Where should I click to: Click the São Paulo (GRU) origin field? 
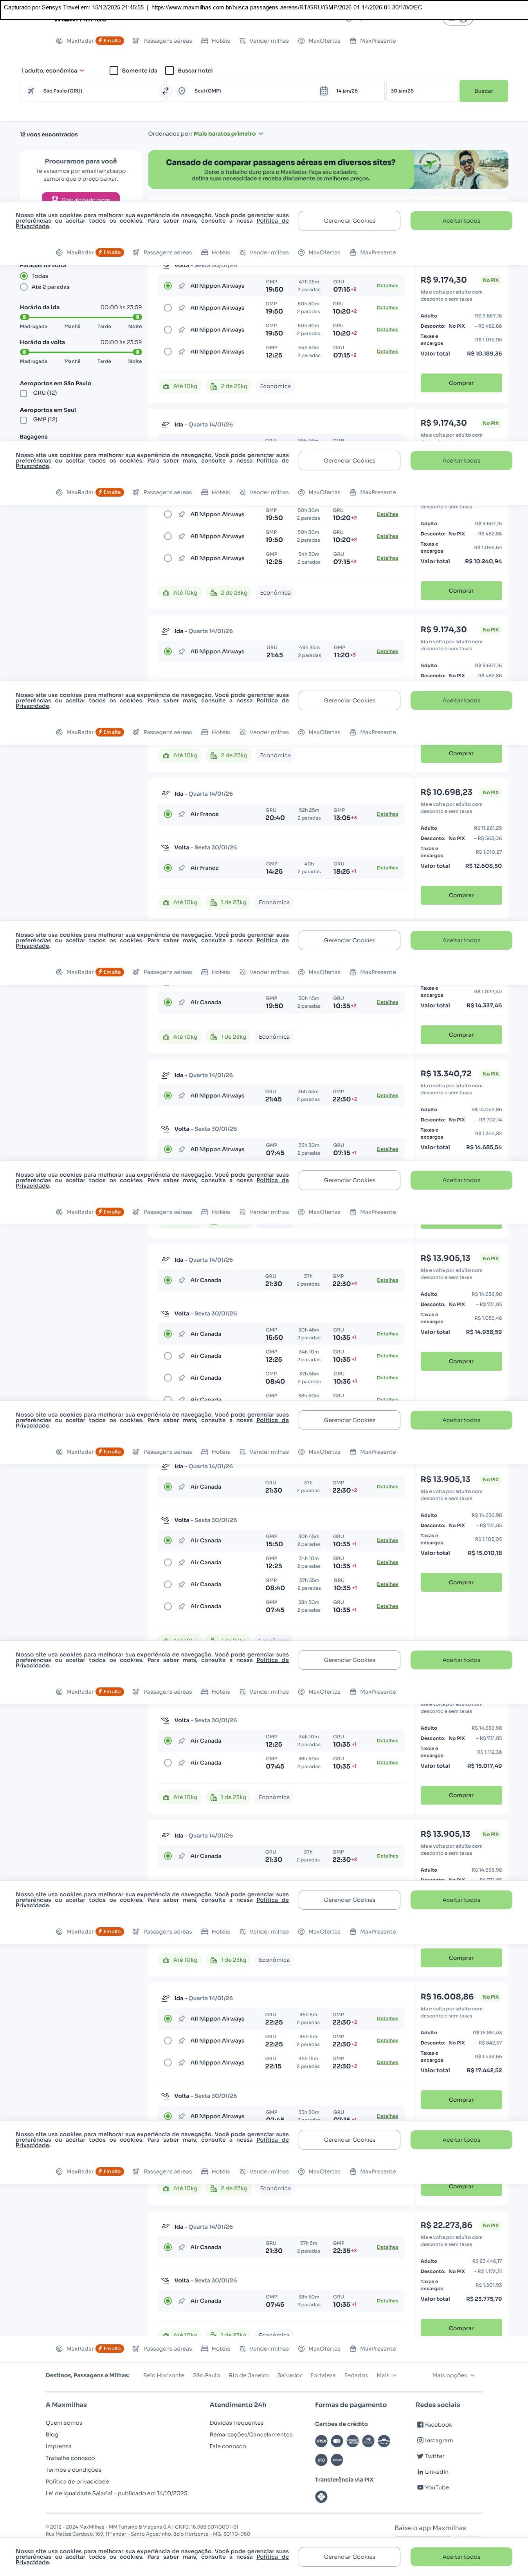pos(90,91)
